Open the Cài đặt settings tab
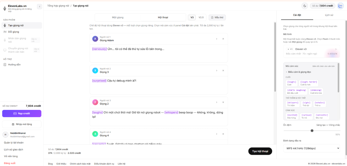 297,15
